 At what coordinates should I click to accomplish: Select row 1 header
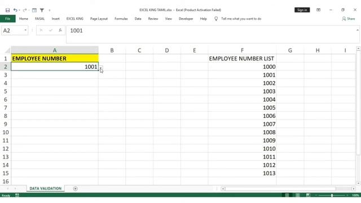[x=5, y=59]
